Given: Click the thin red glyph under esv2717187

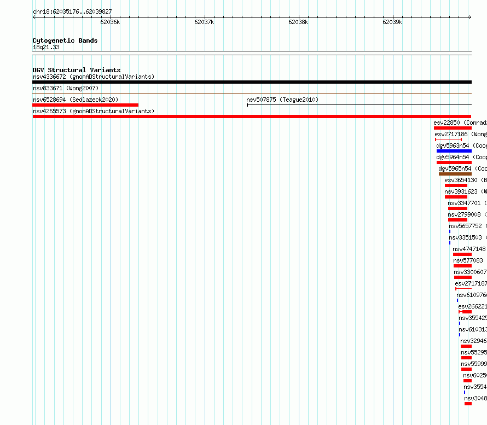Looking at the screenshot, I should point(463,289).
